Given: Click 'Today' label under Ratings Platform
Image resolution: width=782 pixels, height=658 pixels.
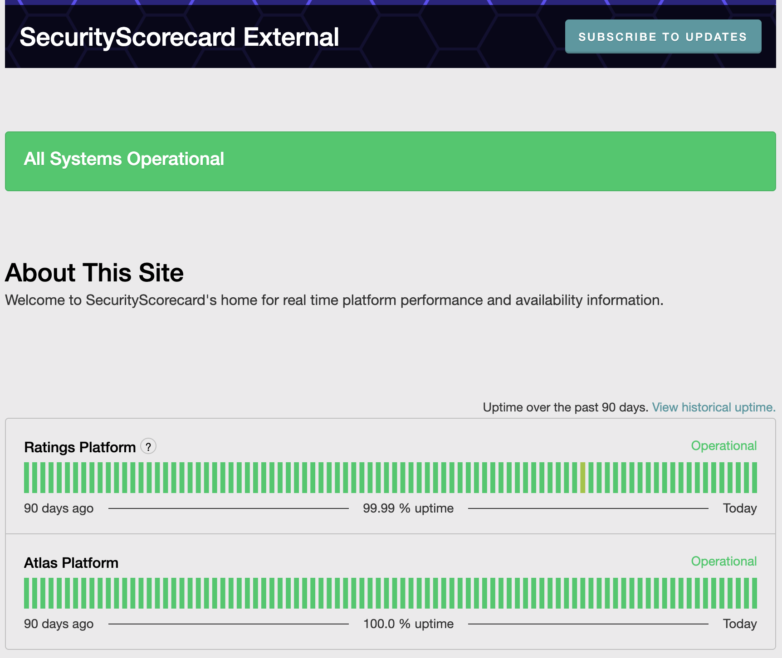Looking at the screenshot, I should [x=740, y=508].
